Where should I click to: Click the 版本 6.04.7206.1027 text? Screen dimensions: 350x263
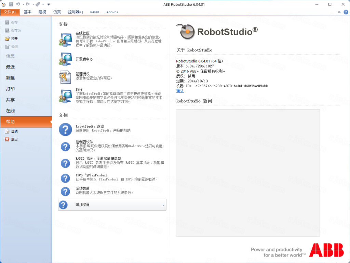(x=195, y=66)
